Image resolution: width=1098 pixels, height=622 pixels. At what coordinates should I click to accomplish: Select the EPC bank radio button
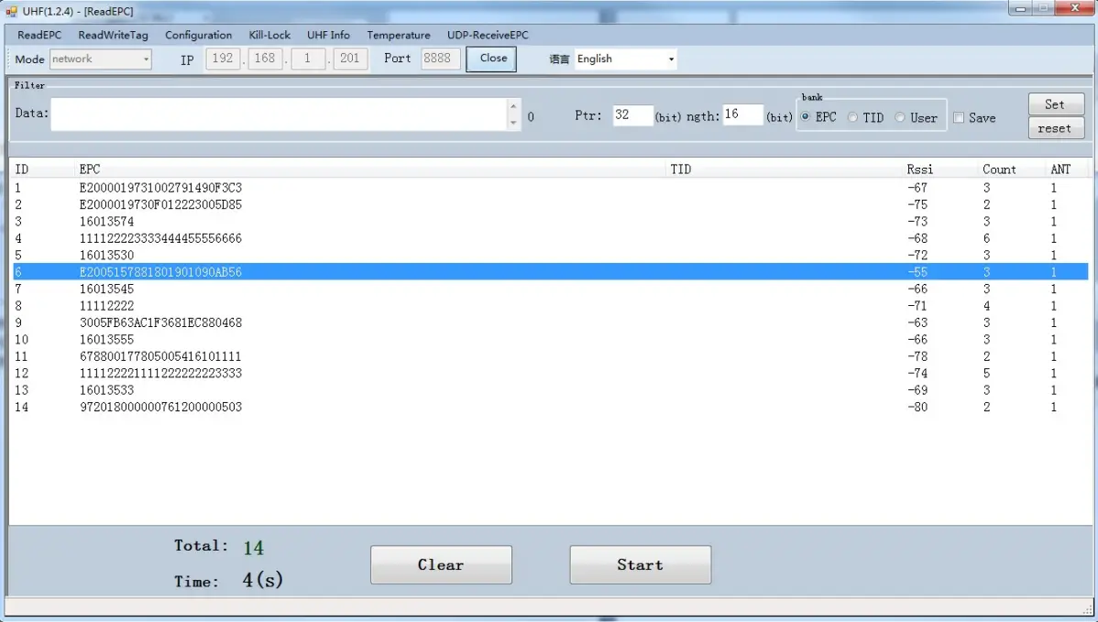806,117
